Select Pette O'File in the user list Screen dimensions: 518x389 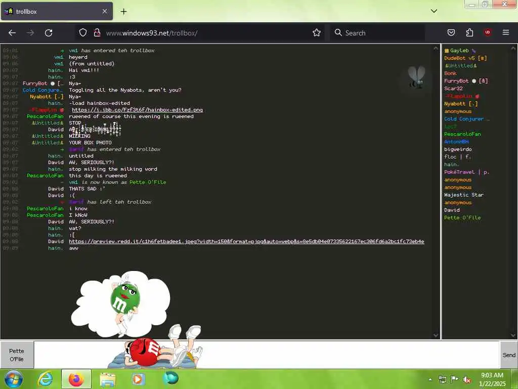(462, 218)
